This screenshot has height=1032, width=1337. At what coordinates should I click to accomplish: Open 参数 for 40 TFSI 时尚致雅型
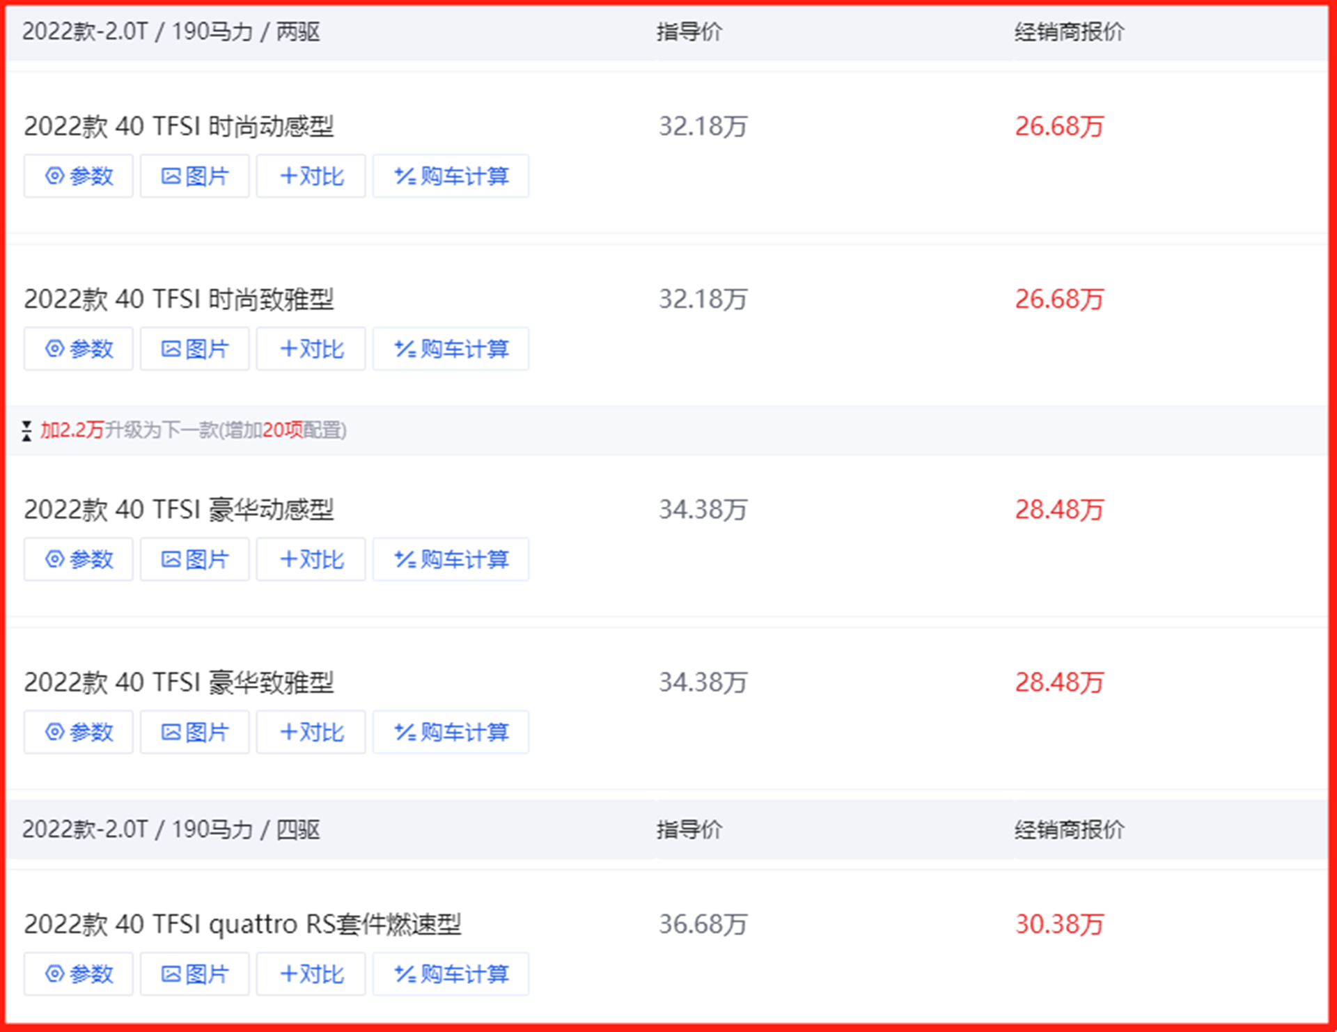78,349
